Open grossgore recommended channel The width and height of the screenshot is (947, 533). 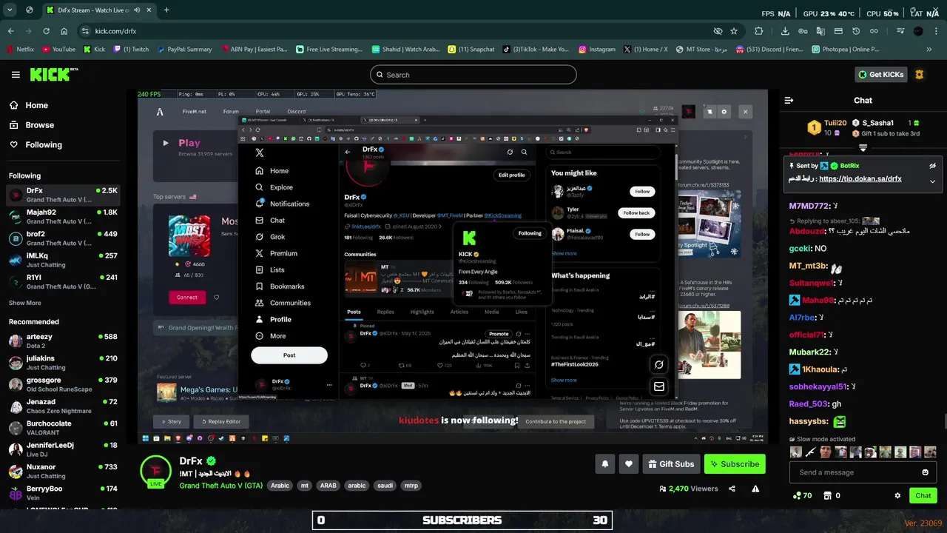64,385
